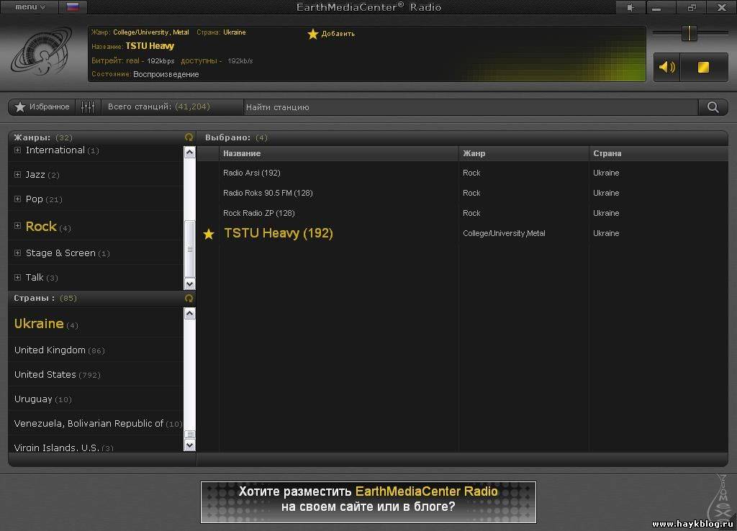Expand the Jazz genre
737x531 pixels.
tap(17, 175)
